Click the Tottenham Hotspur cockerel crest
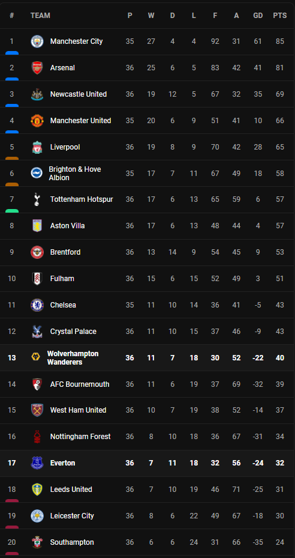This screenshot has width=295, height=558. 37,199
